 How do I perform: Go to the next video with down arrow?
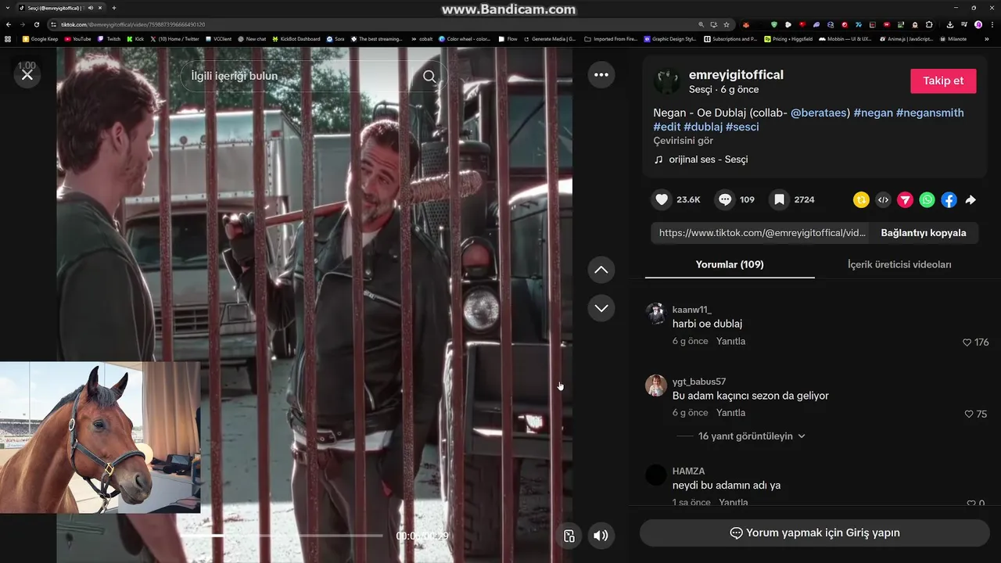pos(601,308)
